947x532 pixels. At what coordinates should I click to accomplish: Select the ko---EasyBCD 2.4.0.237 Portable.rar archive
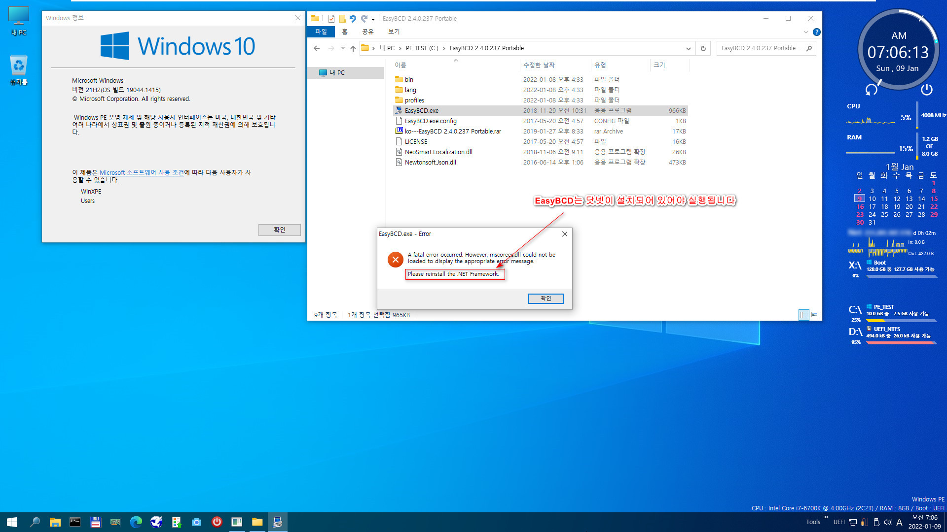coord(540,131)
